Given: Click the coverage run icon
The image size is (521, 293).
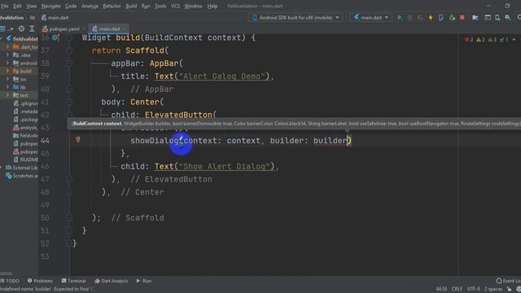Looking at the screenshot, I should 420,18.
